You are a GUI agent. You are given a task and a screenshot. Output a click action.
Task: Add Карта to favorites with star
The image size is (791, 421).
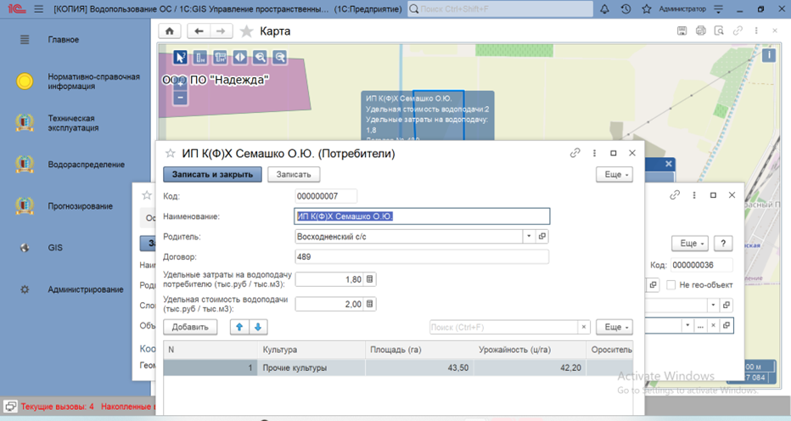point(246,31)
